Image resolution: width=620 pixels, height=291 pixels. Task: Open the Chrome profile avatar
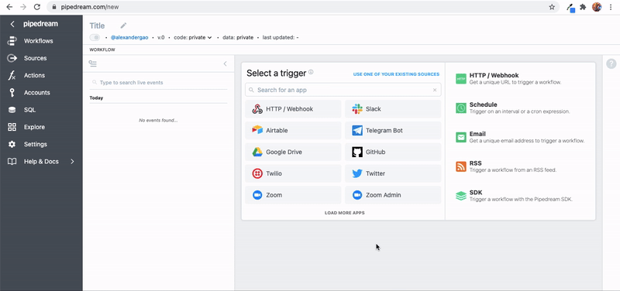click(597, 7)
